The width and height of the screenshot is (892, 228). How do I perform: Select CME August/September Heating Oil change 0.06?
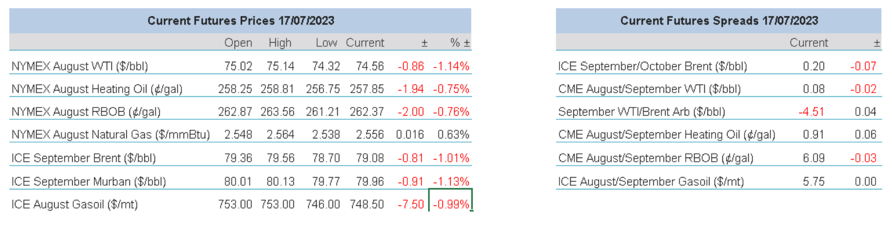pyautogui.click(x=865, y=135)
